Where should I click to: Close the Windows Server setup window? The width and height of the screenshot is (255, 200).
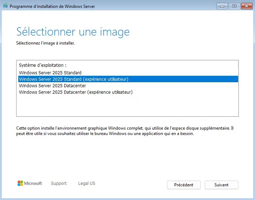coord(246,6)
